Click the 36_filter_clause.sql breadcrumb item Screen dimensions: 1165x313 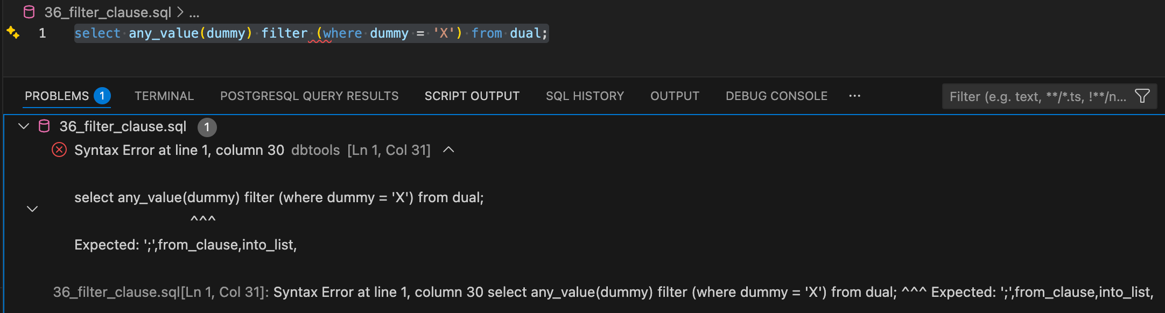tap(108, 12)
